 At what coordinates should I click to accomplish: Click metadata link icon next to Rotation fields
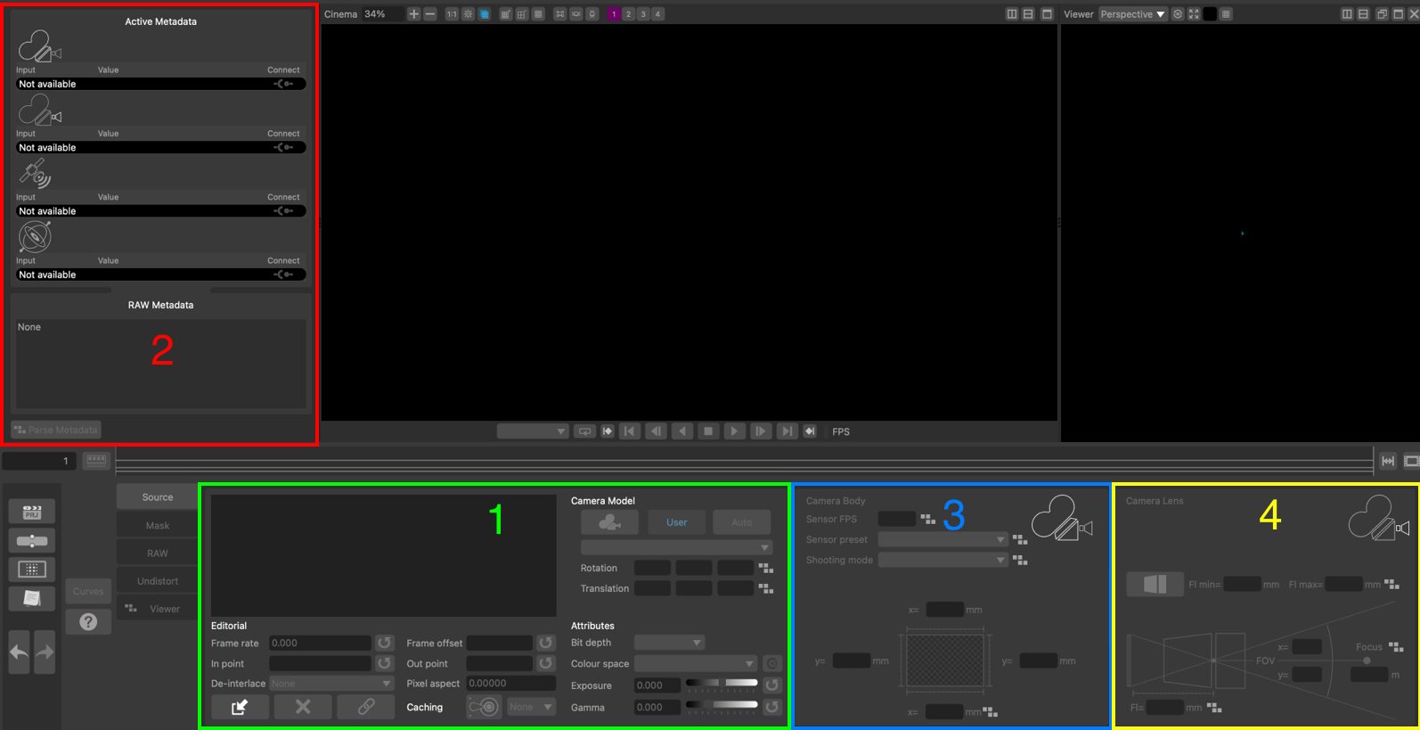tap(766, 568)
